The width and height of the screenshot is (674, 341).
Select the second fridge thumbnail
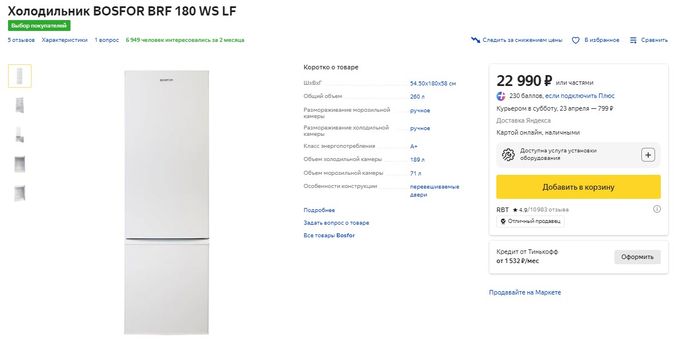(19, 105)
